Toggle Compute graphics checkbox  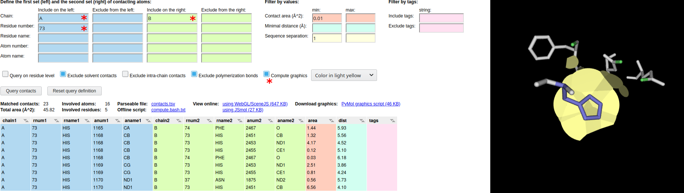point(266,74)
